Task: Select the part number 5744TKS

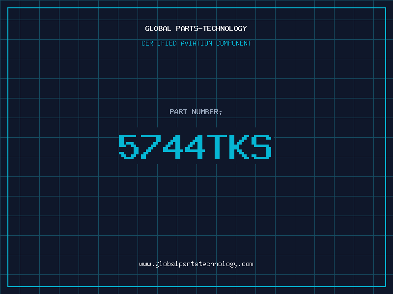Action: tap(195, 147)
